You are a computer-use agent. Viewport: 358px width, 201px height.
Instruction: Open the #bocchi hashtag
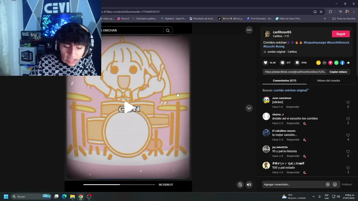(x=269, y=46)
